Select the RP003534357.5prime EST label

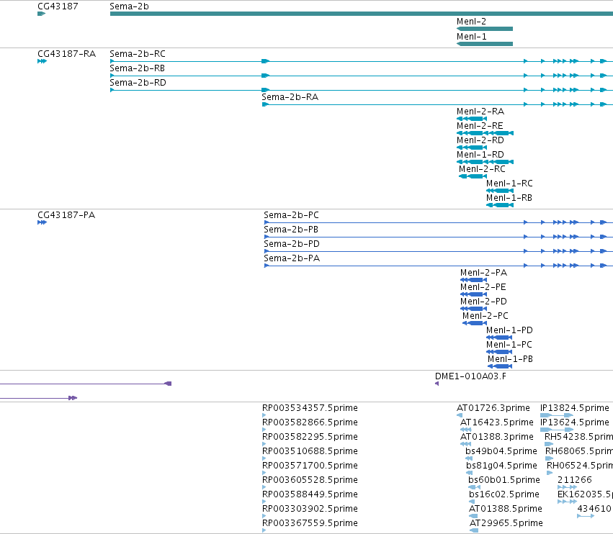310,408
